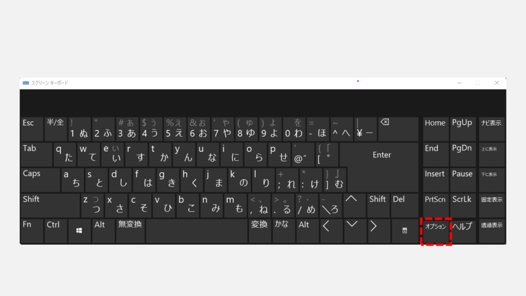
Task: Toggle the 半/全 input mode key
Action: click(55, 129)
